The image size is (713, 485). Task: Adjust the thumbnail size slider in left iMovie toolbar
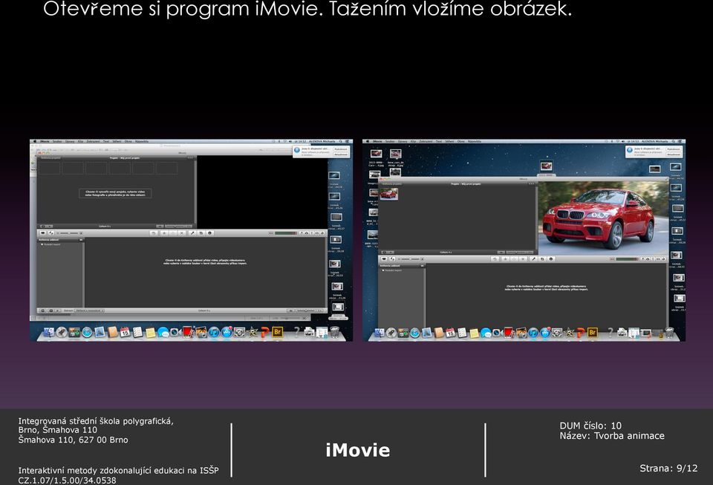click(70, 233)
